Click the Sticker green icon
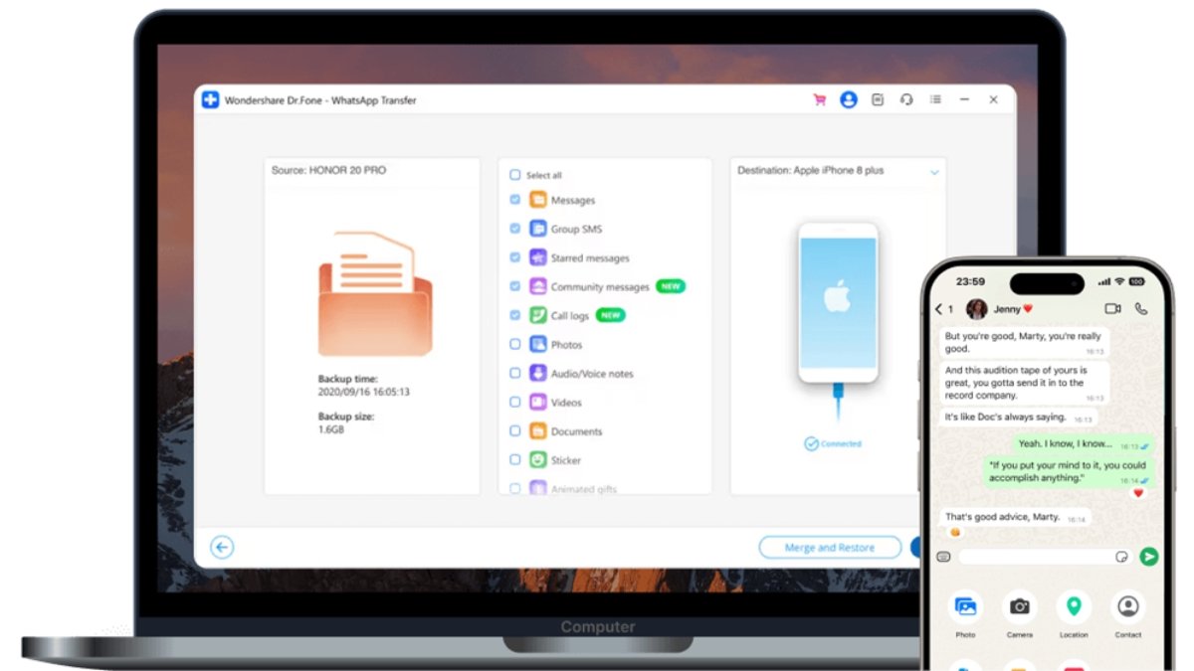The image size is (1194, 671). [x=537, y=459]
